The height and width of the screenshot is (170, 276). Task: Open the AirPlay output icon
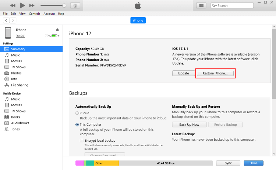(x=75, y=5)
